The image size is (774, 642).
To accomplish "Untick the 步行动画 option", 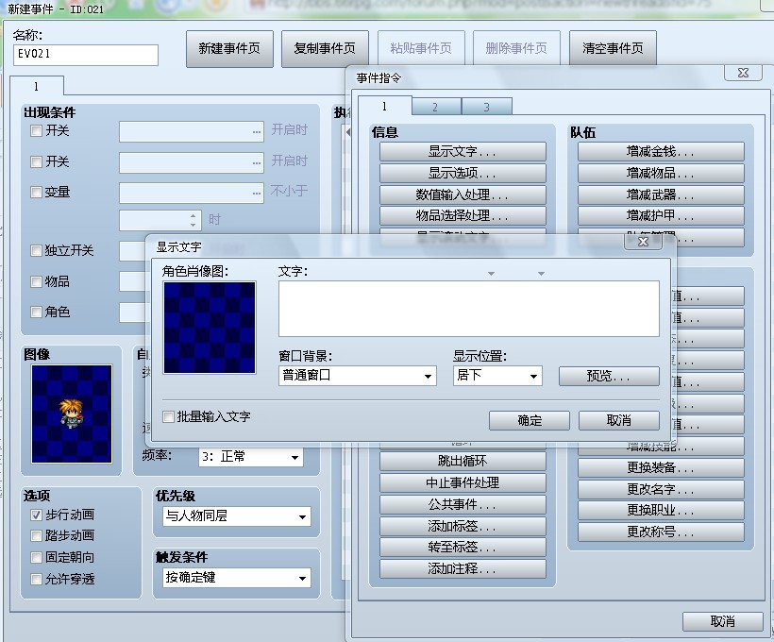I will point(36,515).
